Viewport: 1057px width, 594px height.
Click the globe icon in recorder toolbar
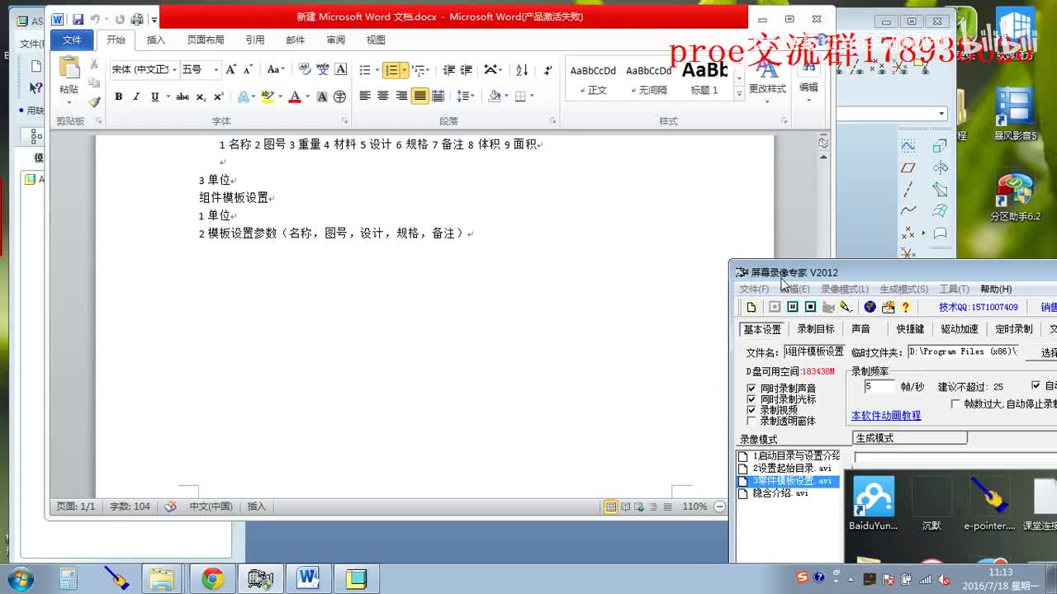click(870, 307)
